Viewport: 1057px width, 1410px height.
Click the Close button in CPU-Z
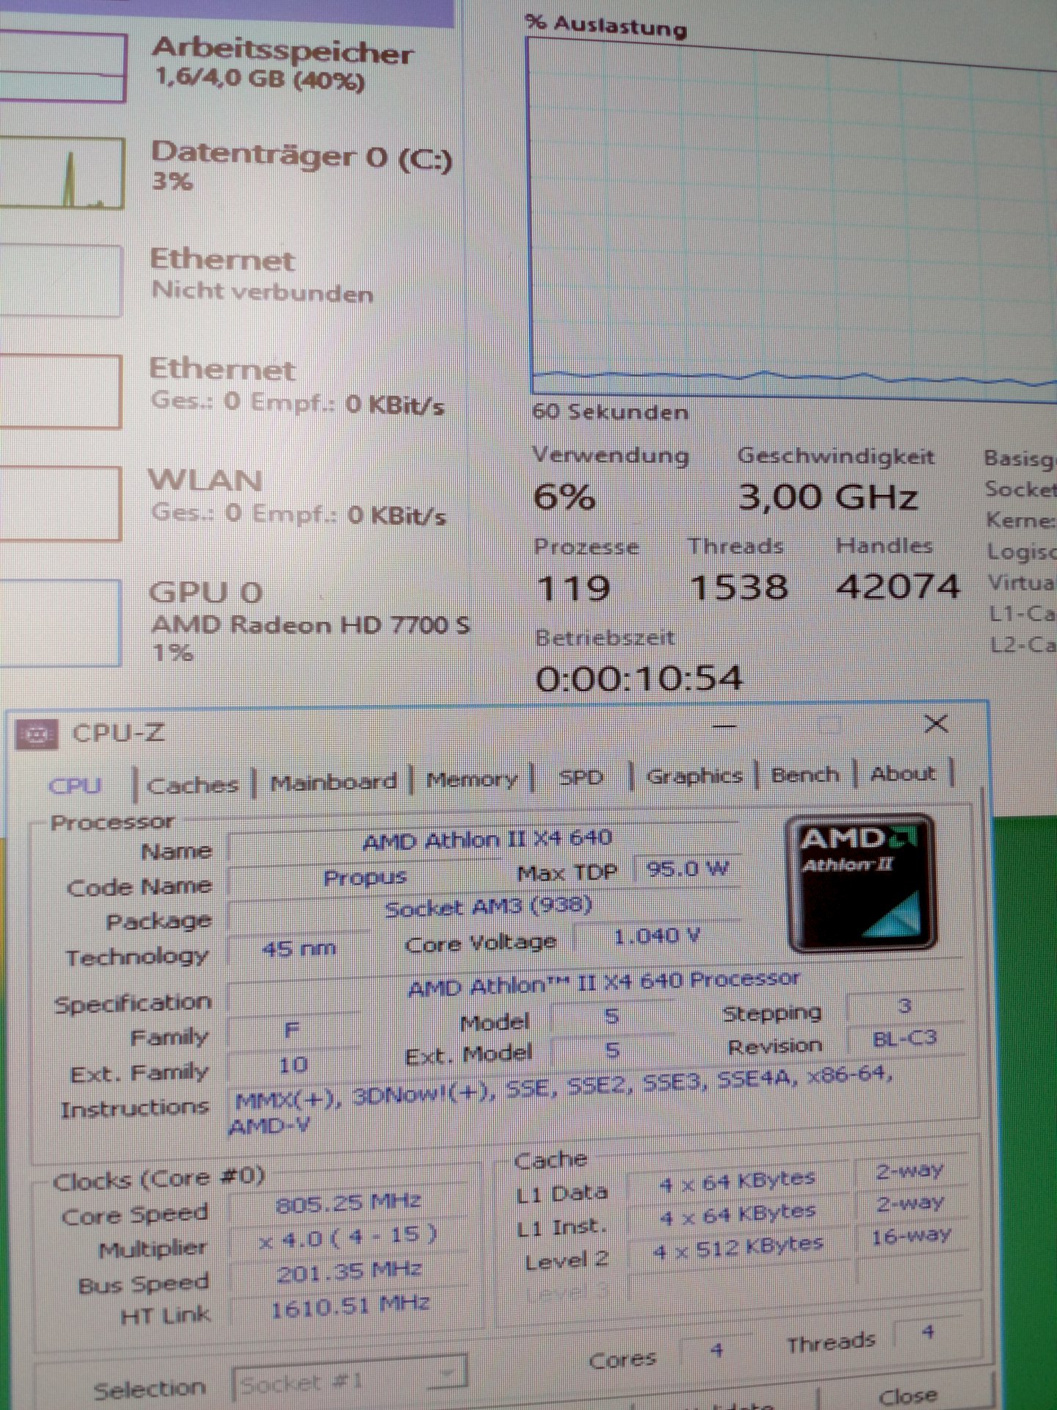[x=907, y=1395]
